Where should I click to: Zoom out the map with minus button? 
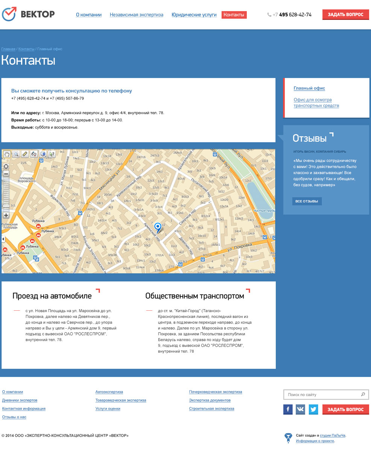(x=6, y=174)
